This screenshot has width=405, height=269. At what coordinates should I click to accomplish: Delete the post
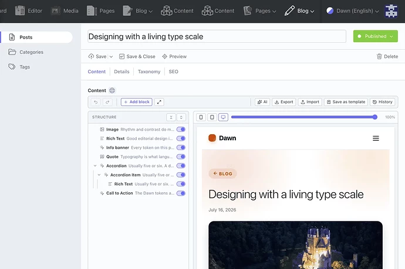(x=387, y=56)
